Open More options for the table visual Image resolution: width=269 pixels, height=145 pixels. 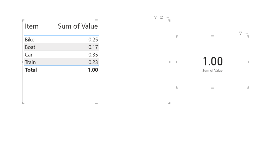pos(167,17)
